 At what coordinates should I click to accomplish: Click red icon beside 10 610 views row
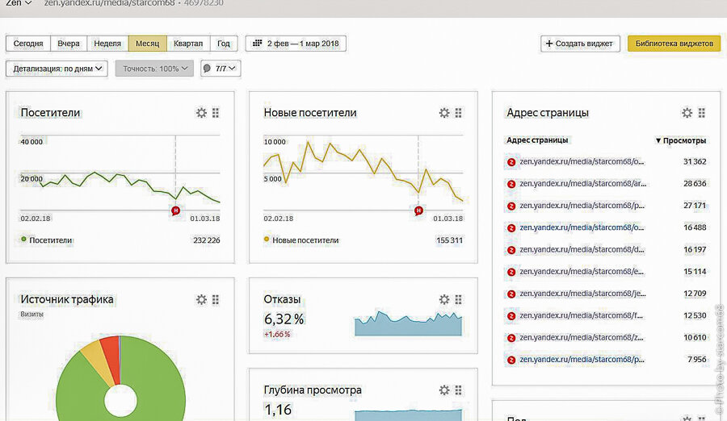coord(511,338)
